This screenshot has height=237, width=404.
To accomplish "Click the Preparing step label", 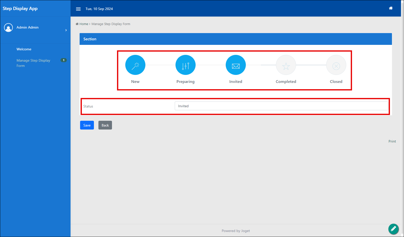I will click(x=186, y=82).
